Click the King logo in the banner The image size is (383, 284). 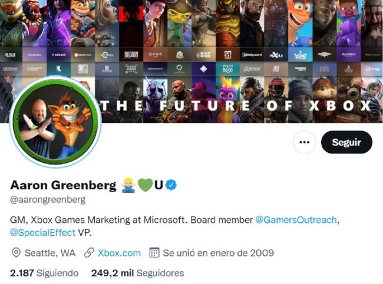300,55
